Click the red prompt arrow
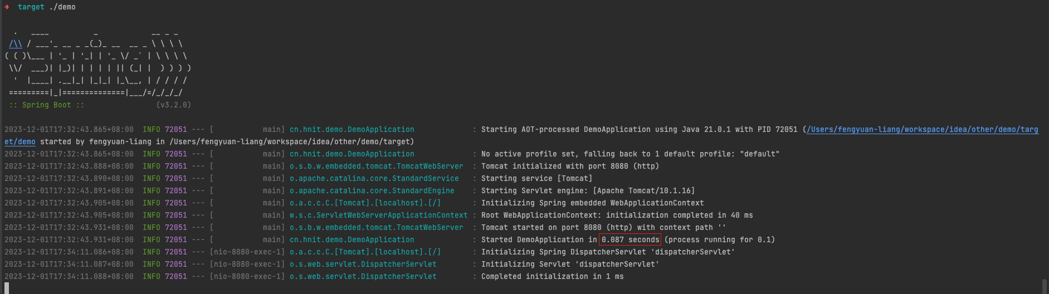The image size is (1049, 294). tap(7, 7)
